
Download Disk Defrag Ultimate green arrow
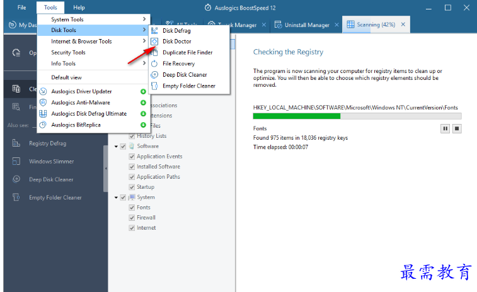pyautogui.click(x=143, y=114)
